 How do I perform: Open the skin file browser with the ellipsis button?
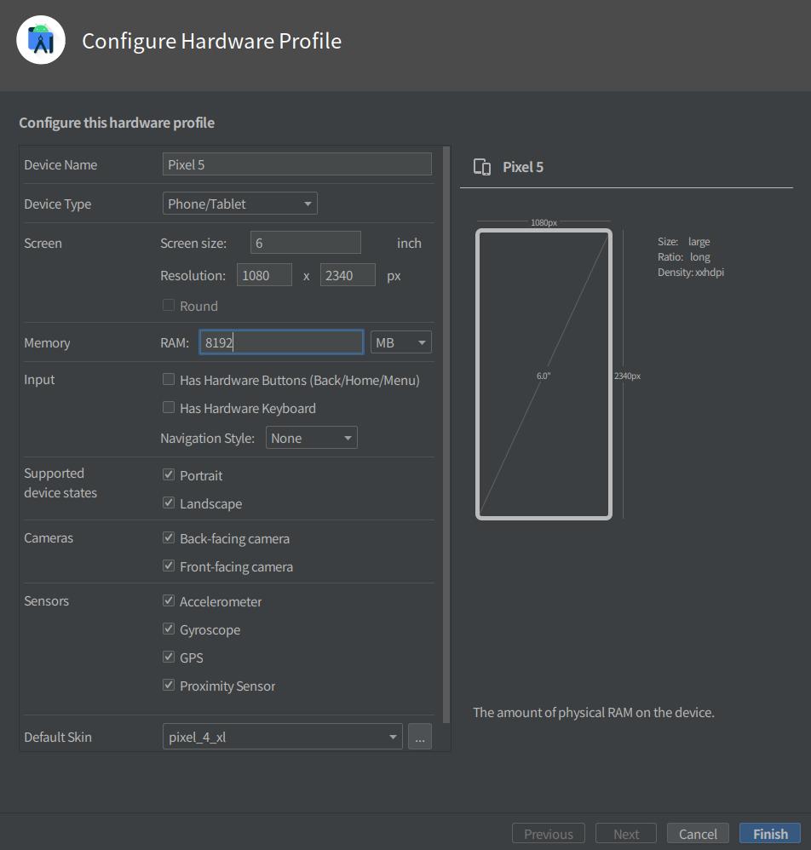point(419,736)
